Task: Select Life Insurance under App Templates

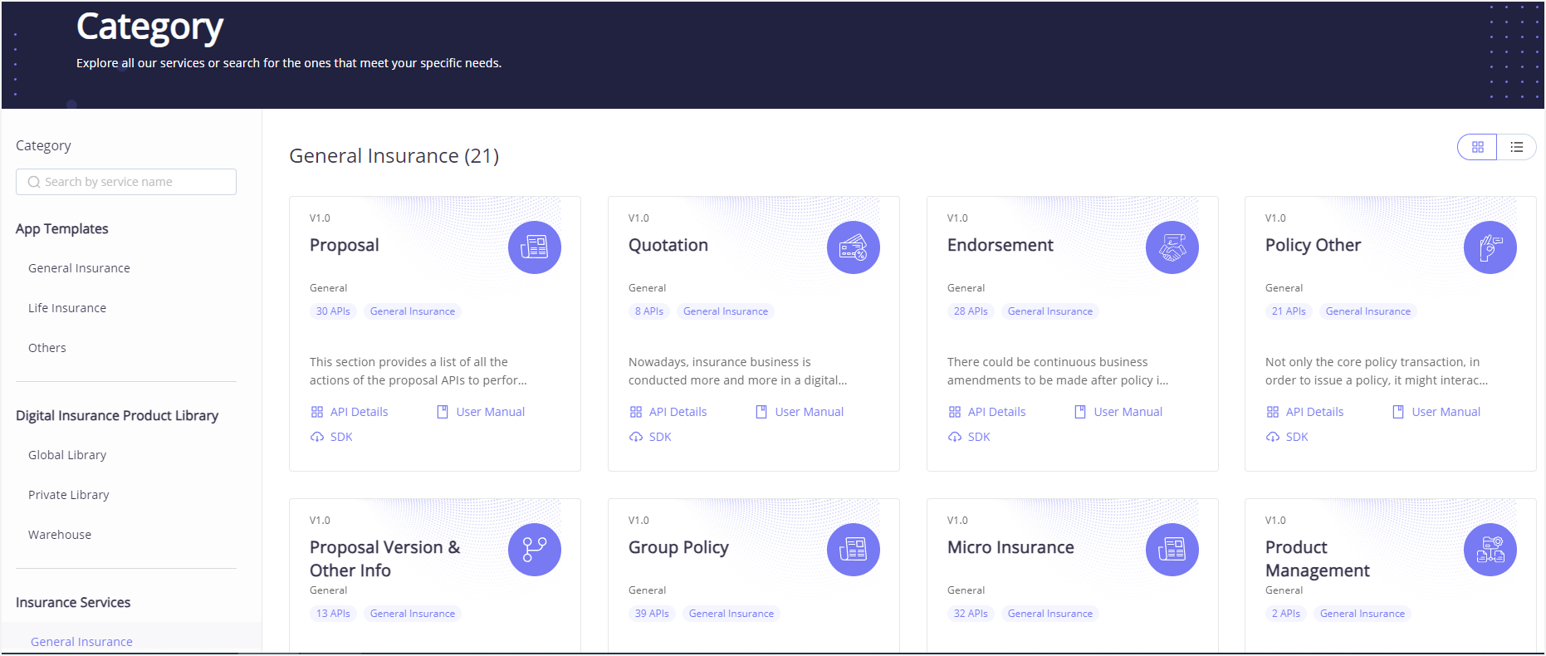Action: 67,308
